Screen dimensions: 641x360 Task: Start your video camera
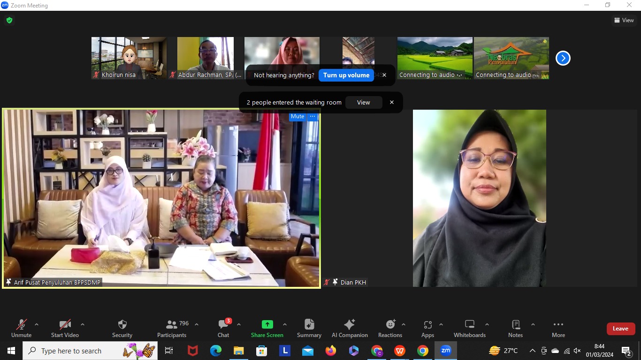point(64,324)
